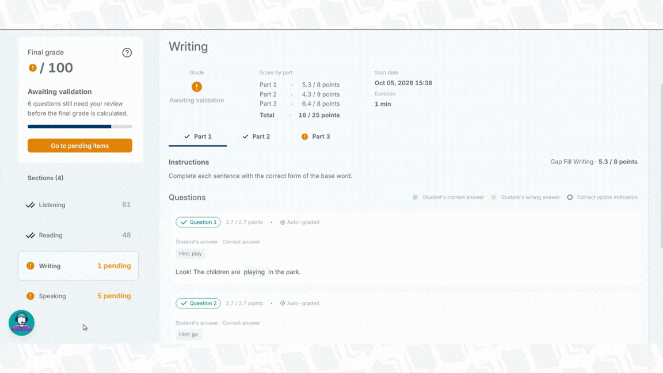The height and width of the screenshot is (373, 663).
Task: Switch to the Part 3 tab
Action: click(316, 136)
